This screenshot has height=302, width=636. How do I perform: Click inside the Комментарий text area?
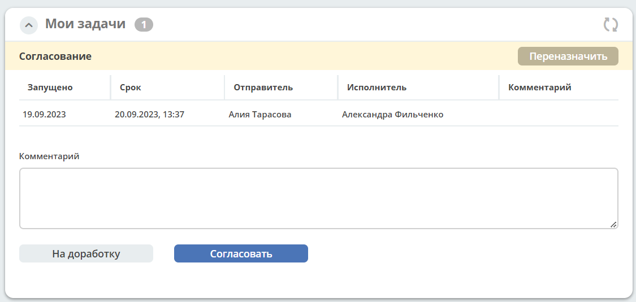click(318, 198)
